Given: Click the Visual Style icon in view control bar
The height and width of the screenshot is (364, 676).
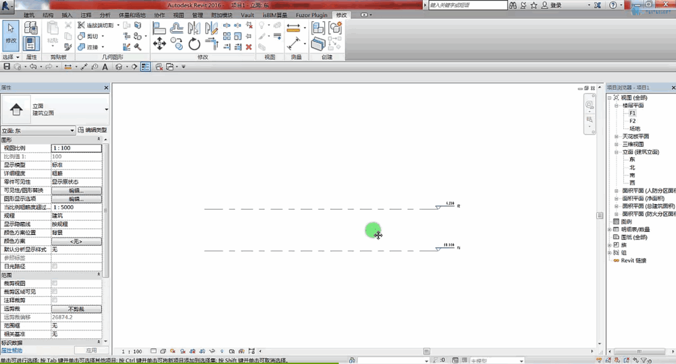Looking at the screenshot, I should pos(163,351).
